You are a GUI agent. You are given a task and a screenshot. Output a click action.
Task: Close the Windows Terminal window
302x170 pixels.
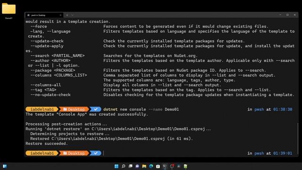(x=294, y=15)
